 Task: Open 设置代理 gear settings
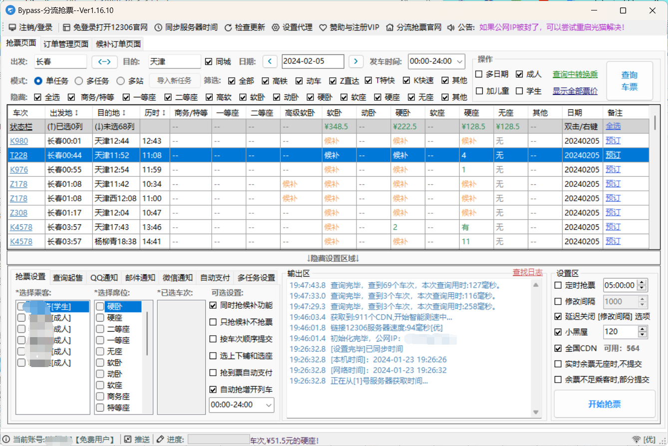pos(276,27)
